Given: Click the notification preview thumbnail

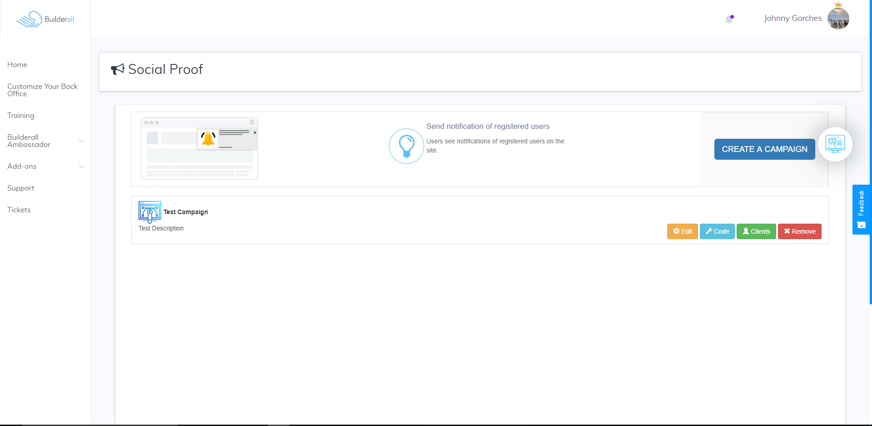Looking at the screenshot, I should click(199, 148).
